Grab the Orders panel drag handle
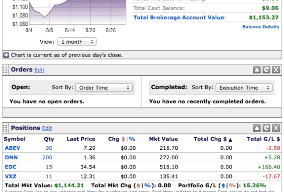284x192 pixels. [5, 70]
